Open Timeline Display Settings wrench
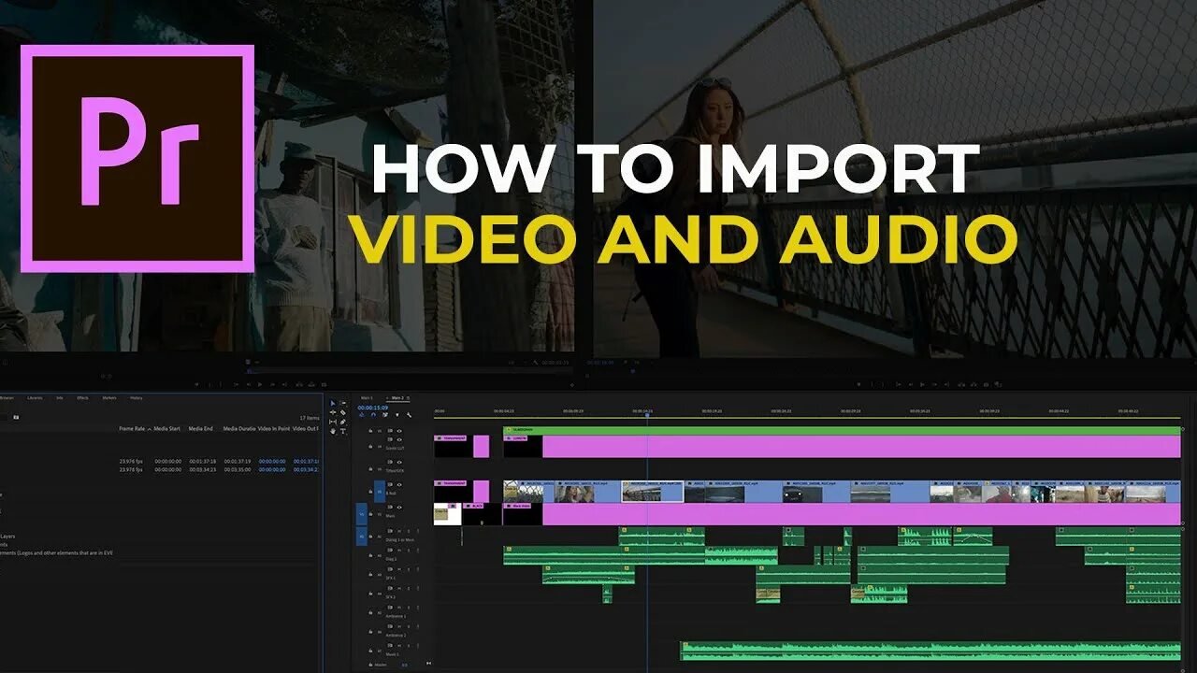1197x673 pixels. point(409,415)
